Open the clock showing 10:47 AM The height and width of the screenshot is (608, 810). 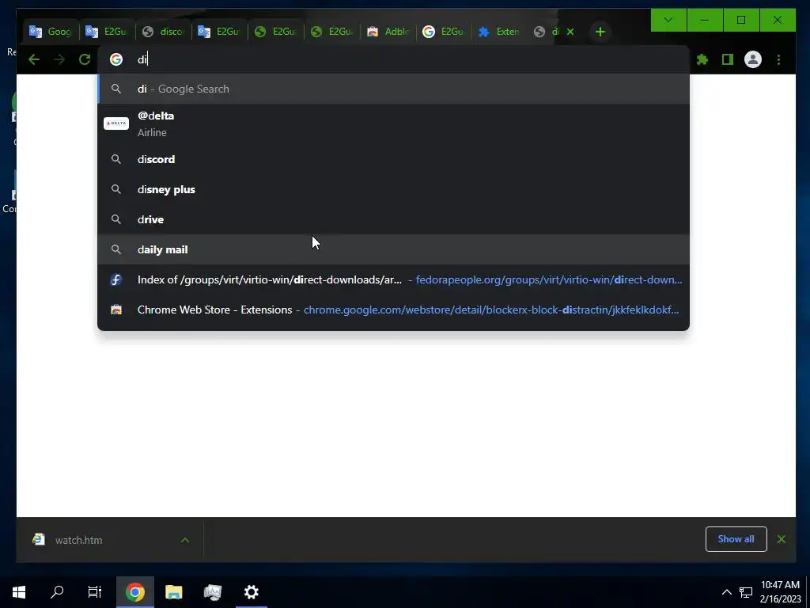pyautogui.click(x=780, y=592)
